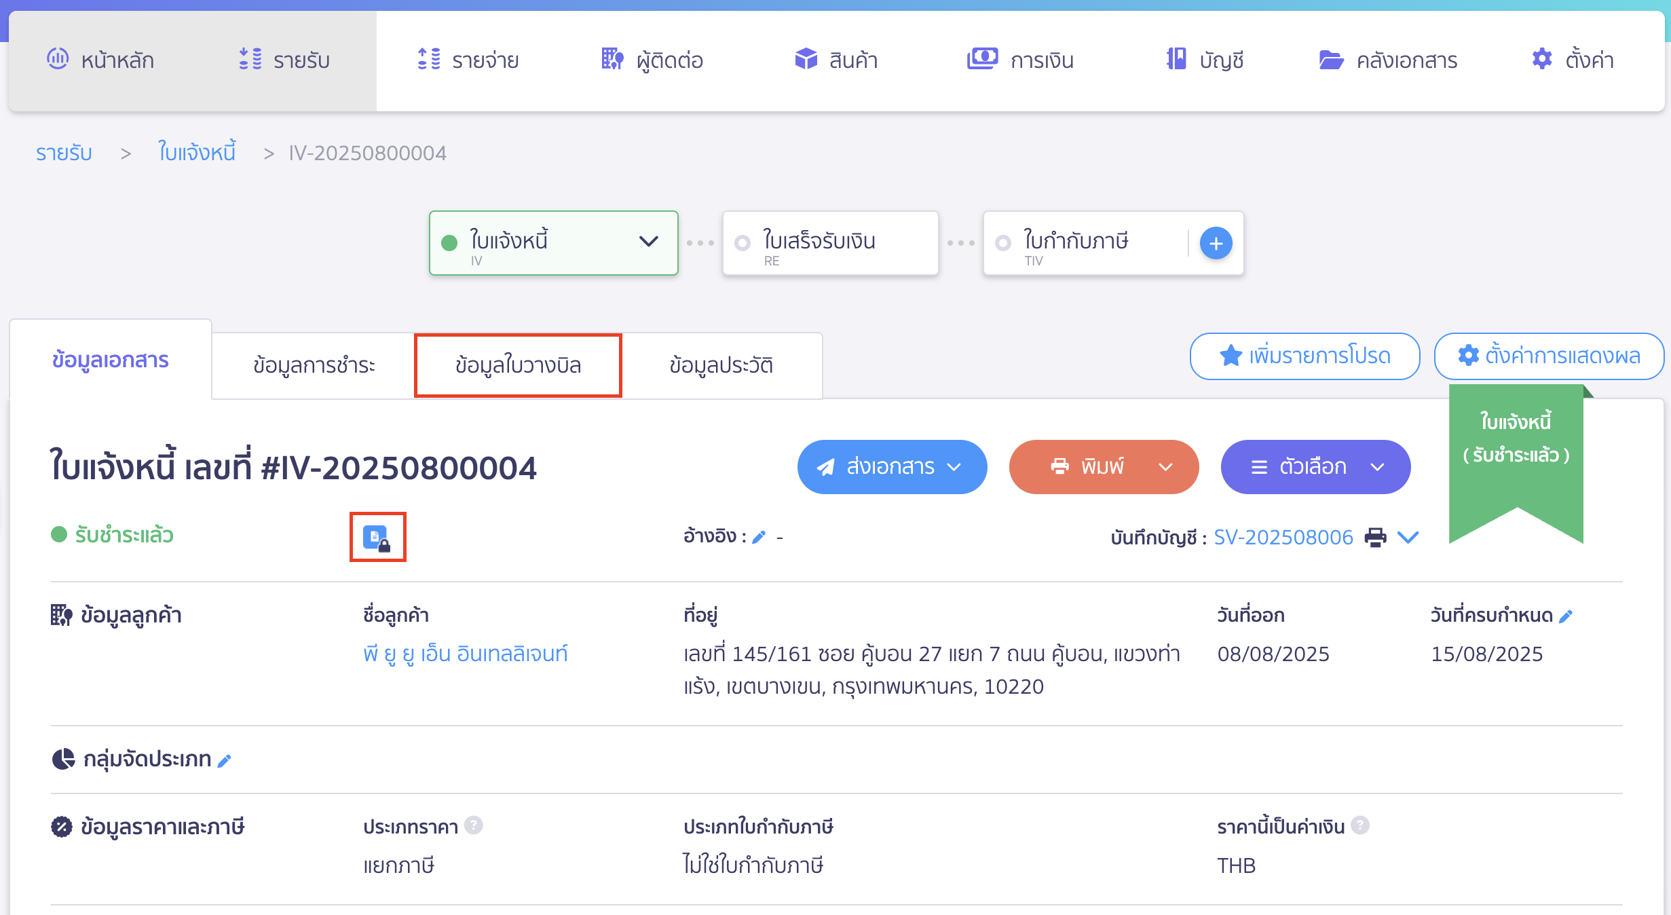Click the ตั้งค่า gear icon in navbar
Screen dimensions: 1671x915
coord(1542,59)
